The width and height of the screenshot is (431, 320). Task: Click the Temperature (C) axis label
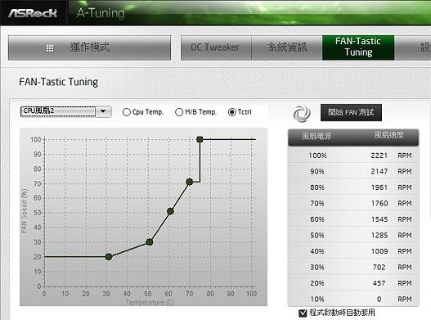150,302
